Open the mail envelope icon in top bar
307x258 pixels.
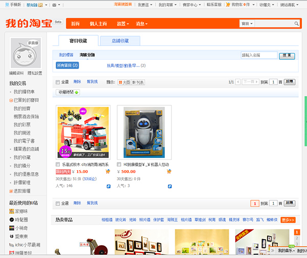pyautogui.click(x=54, y=5)
